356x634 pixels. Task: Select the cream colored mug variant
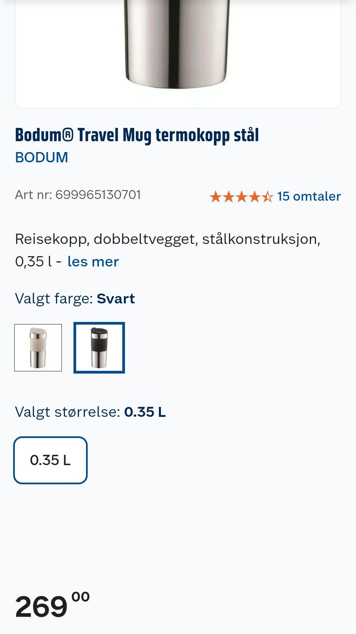(38, 347)
